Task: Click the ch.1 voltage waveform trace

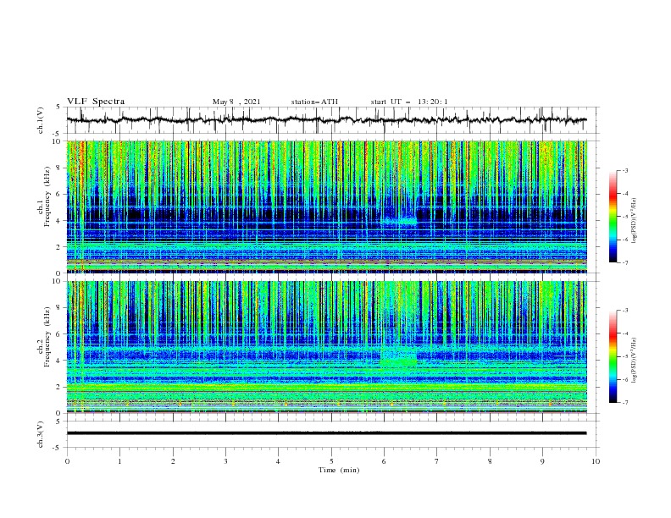Action: tap(326, 120)
